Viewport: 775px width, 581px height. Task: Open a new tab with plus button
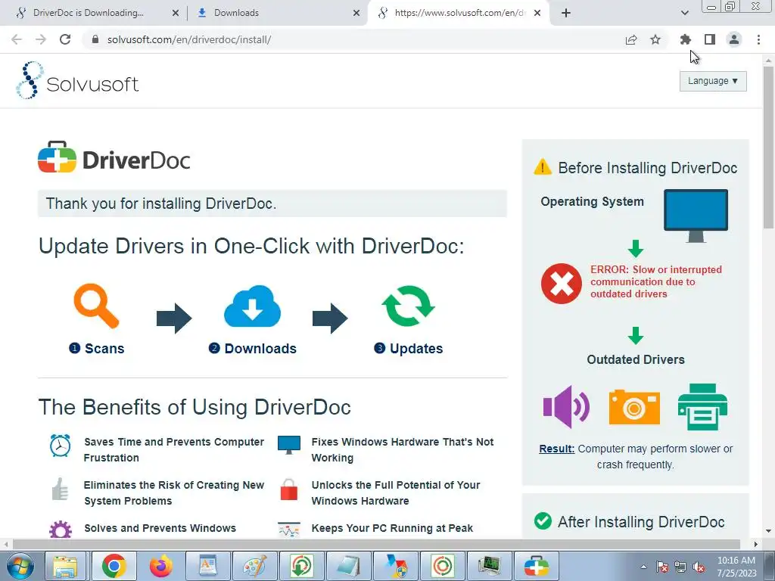pyautogui.click(x=566, y=14)
